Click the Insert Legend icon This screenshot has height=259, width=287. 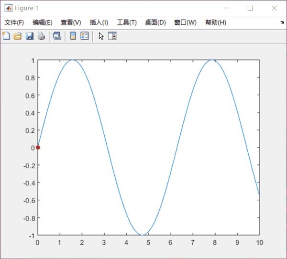point(85,36)
